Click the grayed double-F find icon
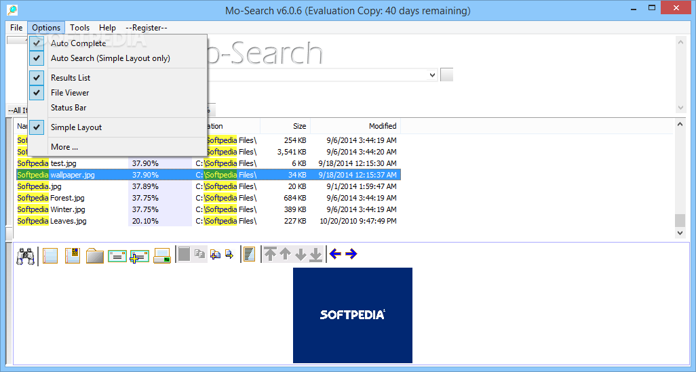Viewport: 696px width, 372px height. (199, 254)
